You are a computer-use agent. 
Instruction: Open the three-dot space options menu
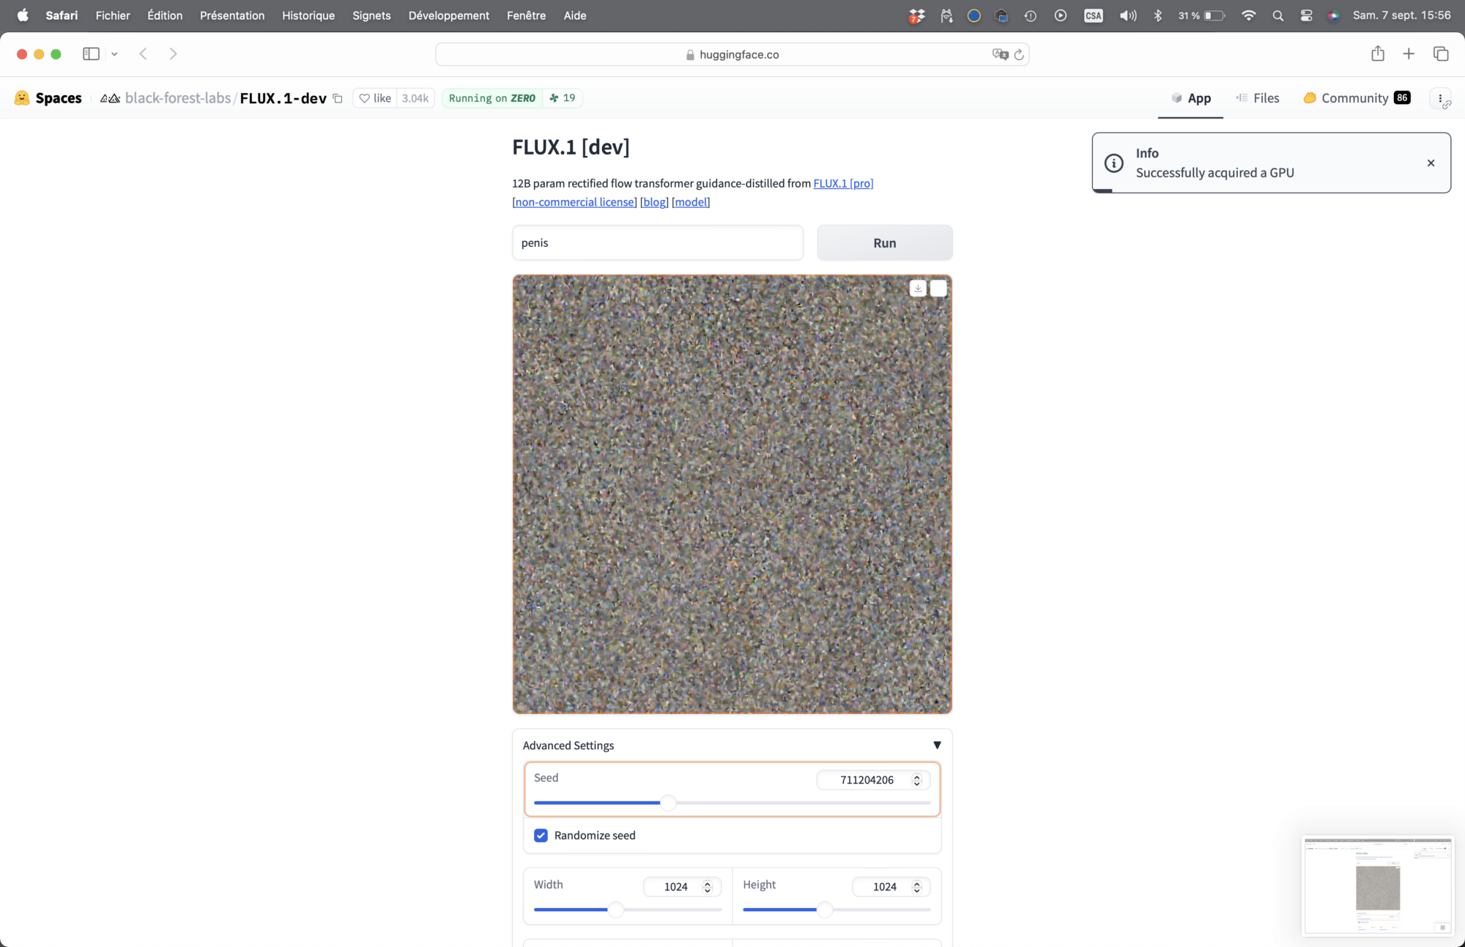click(1440, 98)
